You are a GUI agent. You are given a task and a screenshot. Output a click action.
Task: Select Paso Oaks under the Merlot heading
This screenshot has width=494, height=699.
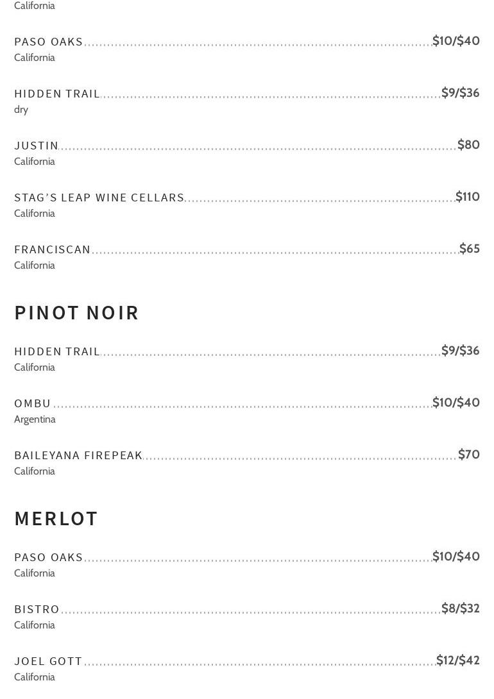(49, 558)
